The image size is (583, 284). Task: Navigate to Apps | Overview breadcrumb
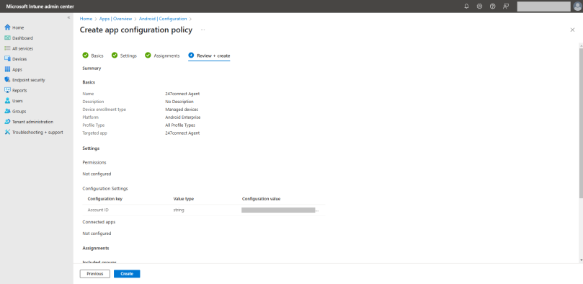pyautogui.click(x=115, y=19)
